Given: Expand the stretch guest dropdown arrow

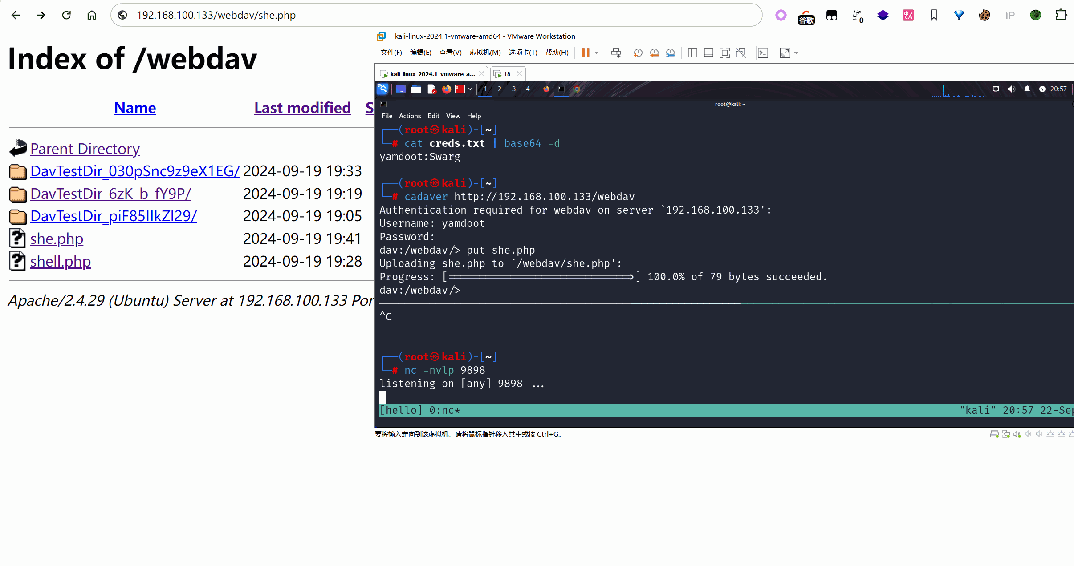Looking at the screenshot, I should [x=796, y=53].
